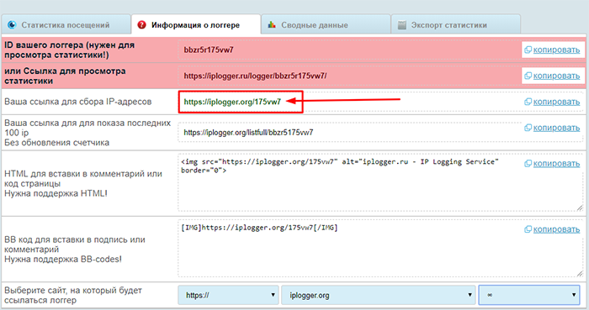This screenshot has height=310, width=589.
Task: Open the iplogger.org domain dropdown
Action: click(x=379, y=295)
